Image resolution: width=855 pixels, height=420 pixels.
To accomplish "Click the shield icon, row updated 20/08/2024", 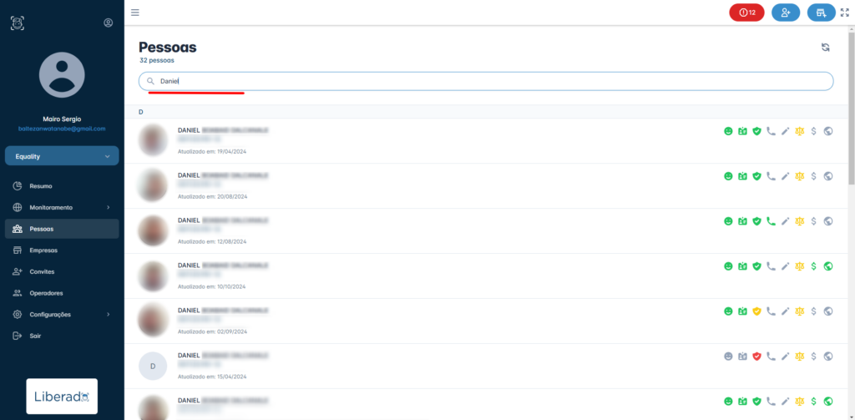I will click(x=756, y=176).
